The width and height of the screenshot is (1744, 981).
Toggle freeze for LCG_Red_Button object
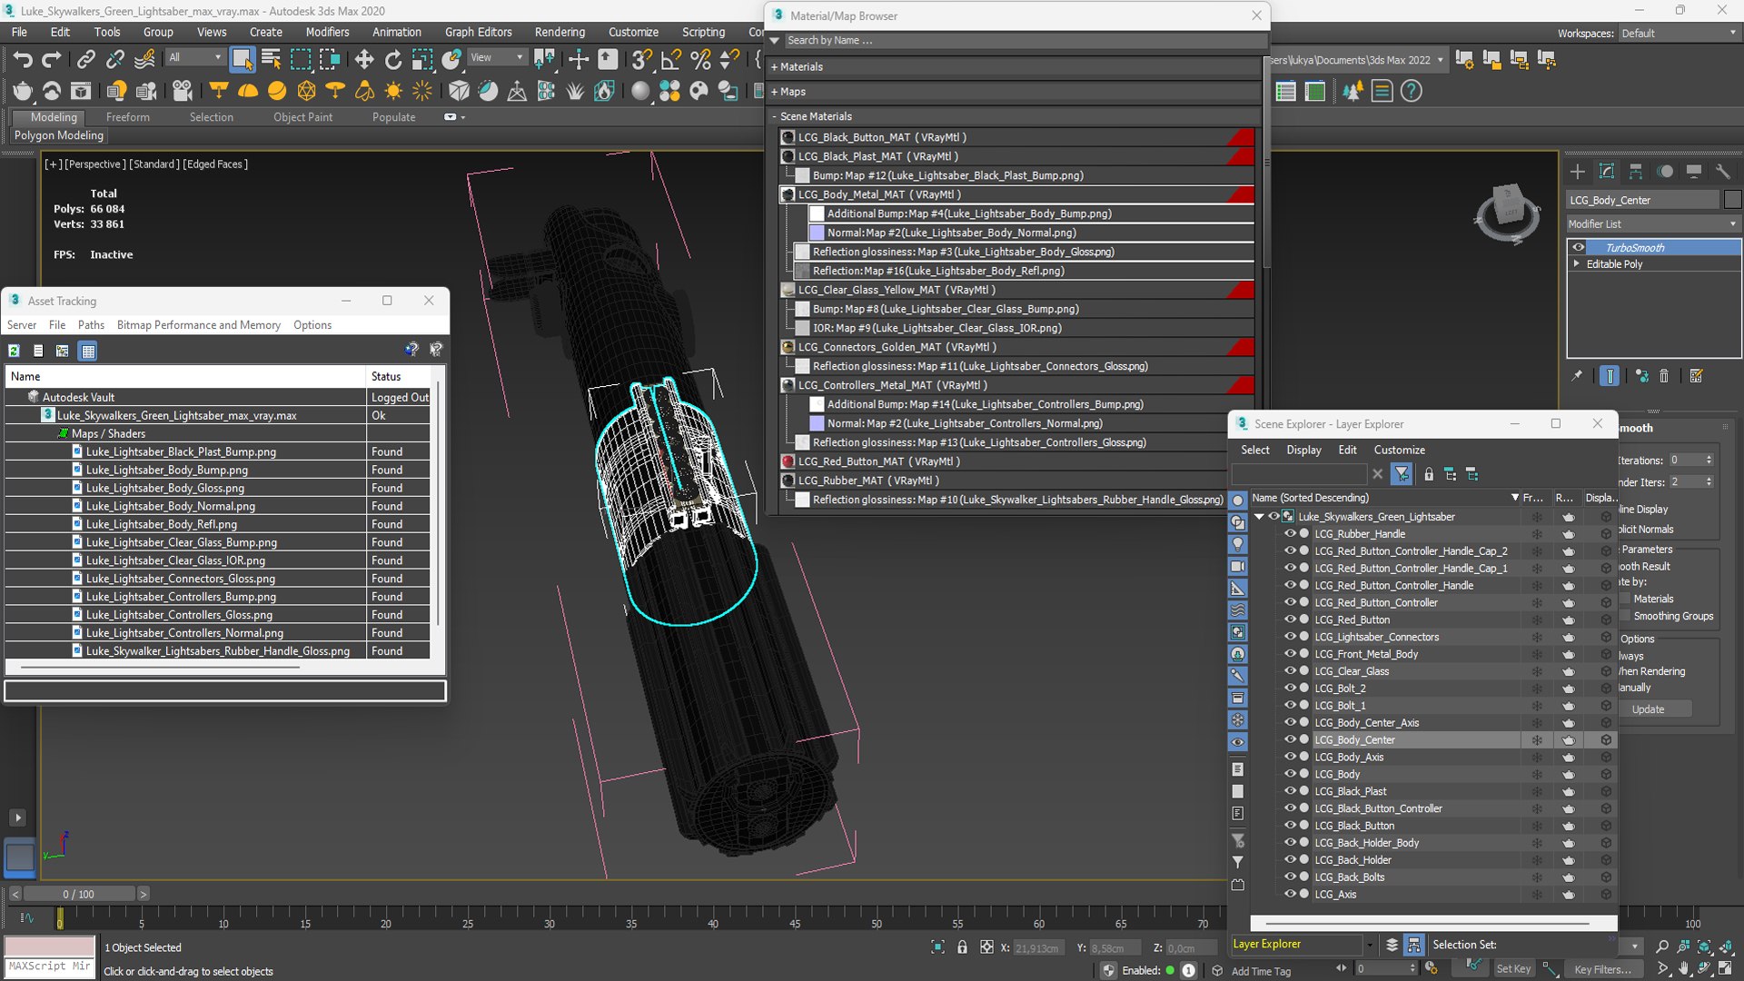click(1537, 620)
